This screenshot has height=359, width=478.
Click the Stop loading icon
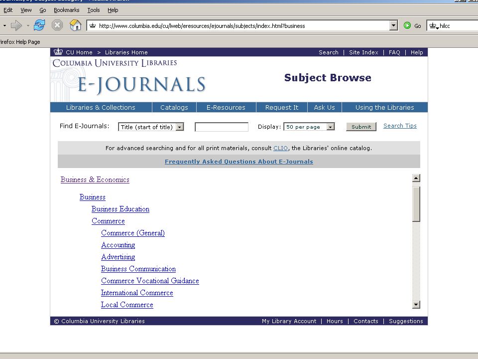tap(57, 25)
